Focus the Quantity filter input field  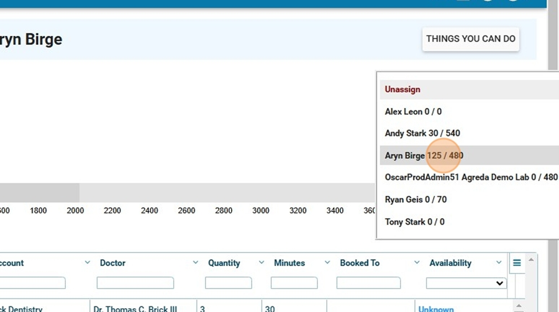pyautogui.click(x=228, y=283)
